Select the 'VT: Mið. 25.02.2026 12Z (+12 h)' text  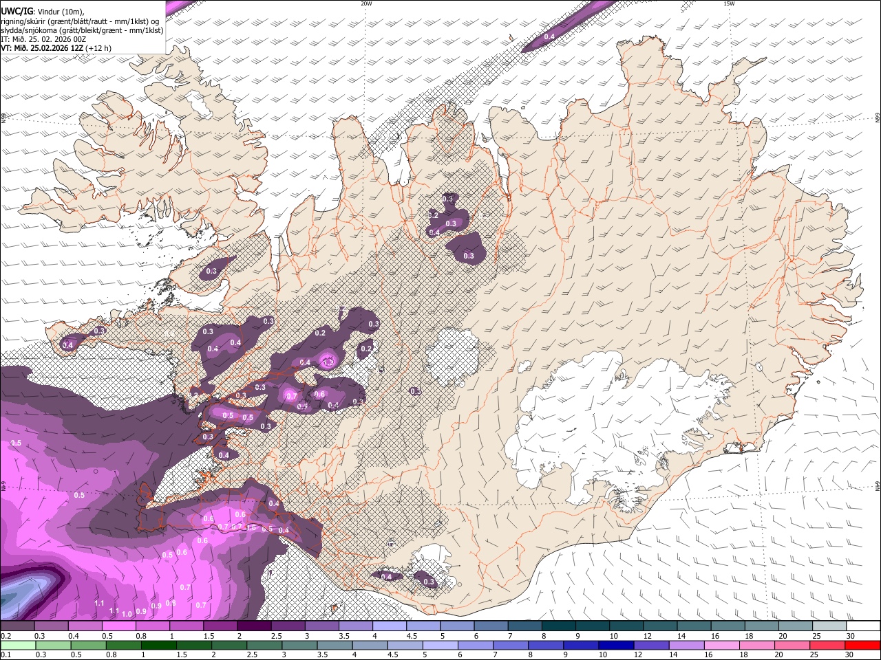coord(56,48)
